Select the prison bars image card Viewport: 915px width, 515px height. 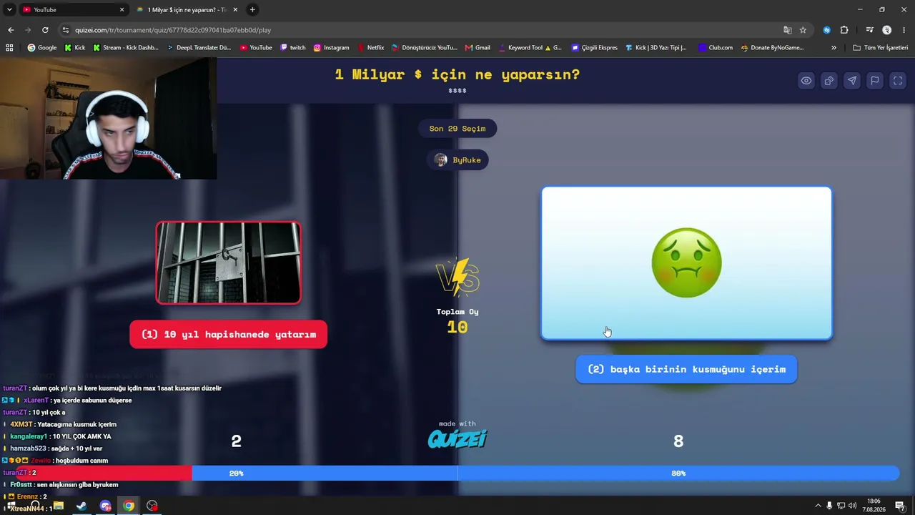pyautogui.click(x=228, y=263)
